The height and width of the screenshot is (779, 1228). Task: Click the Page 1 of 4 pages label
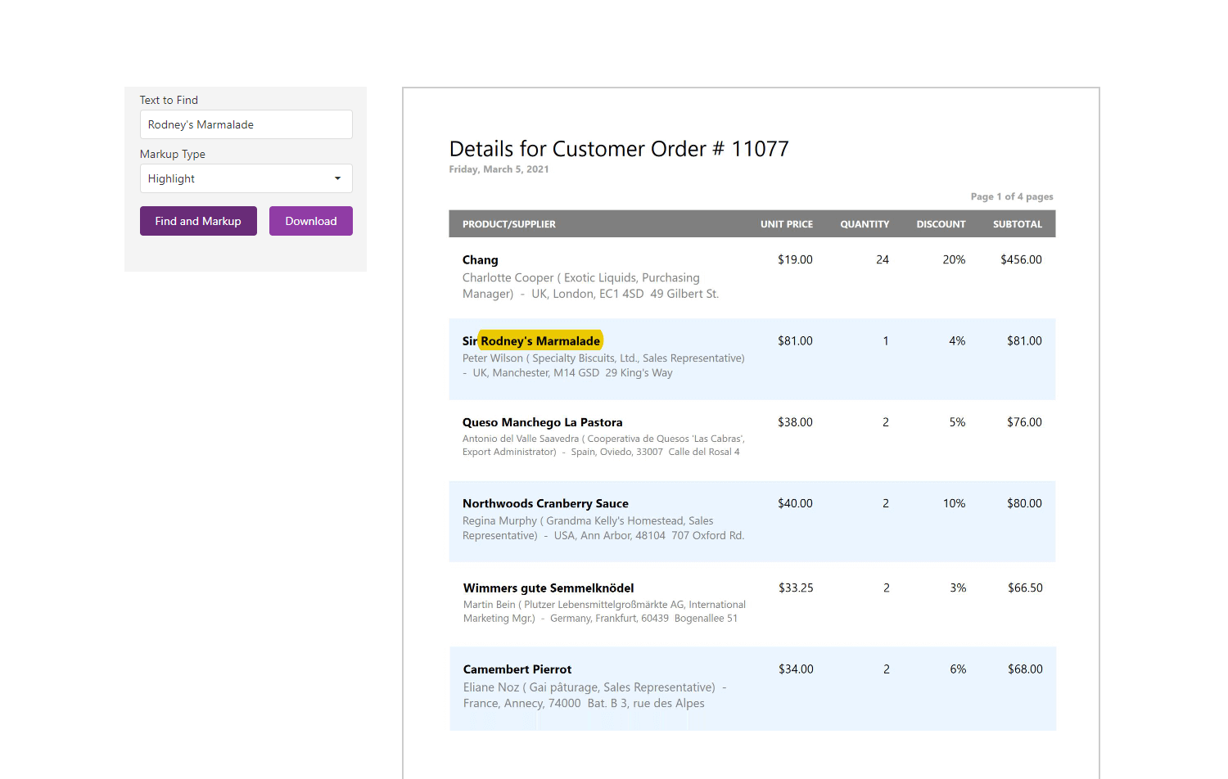tap(1011, 196)
